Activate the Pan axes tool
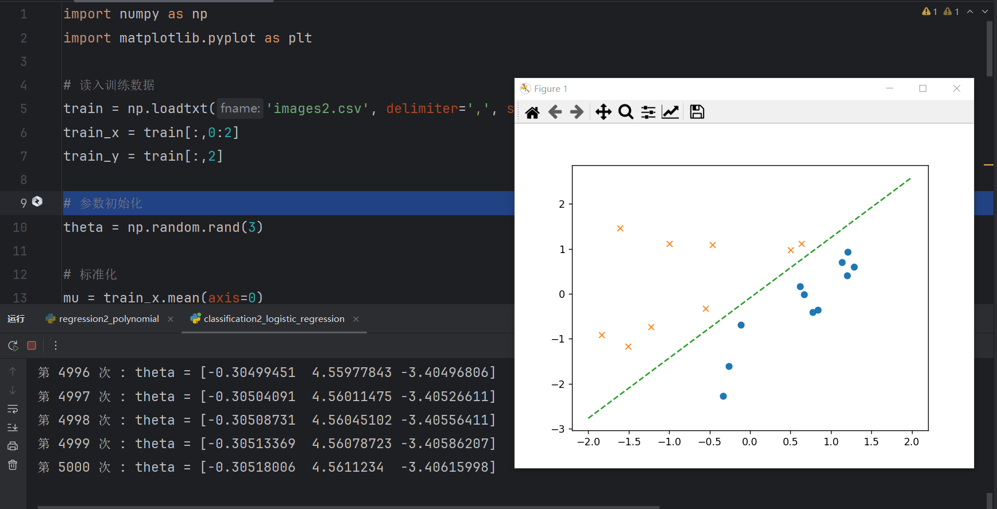997x509 pixels. (x=603, y=112)
